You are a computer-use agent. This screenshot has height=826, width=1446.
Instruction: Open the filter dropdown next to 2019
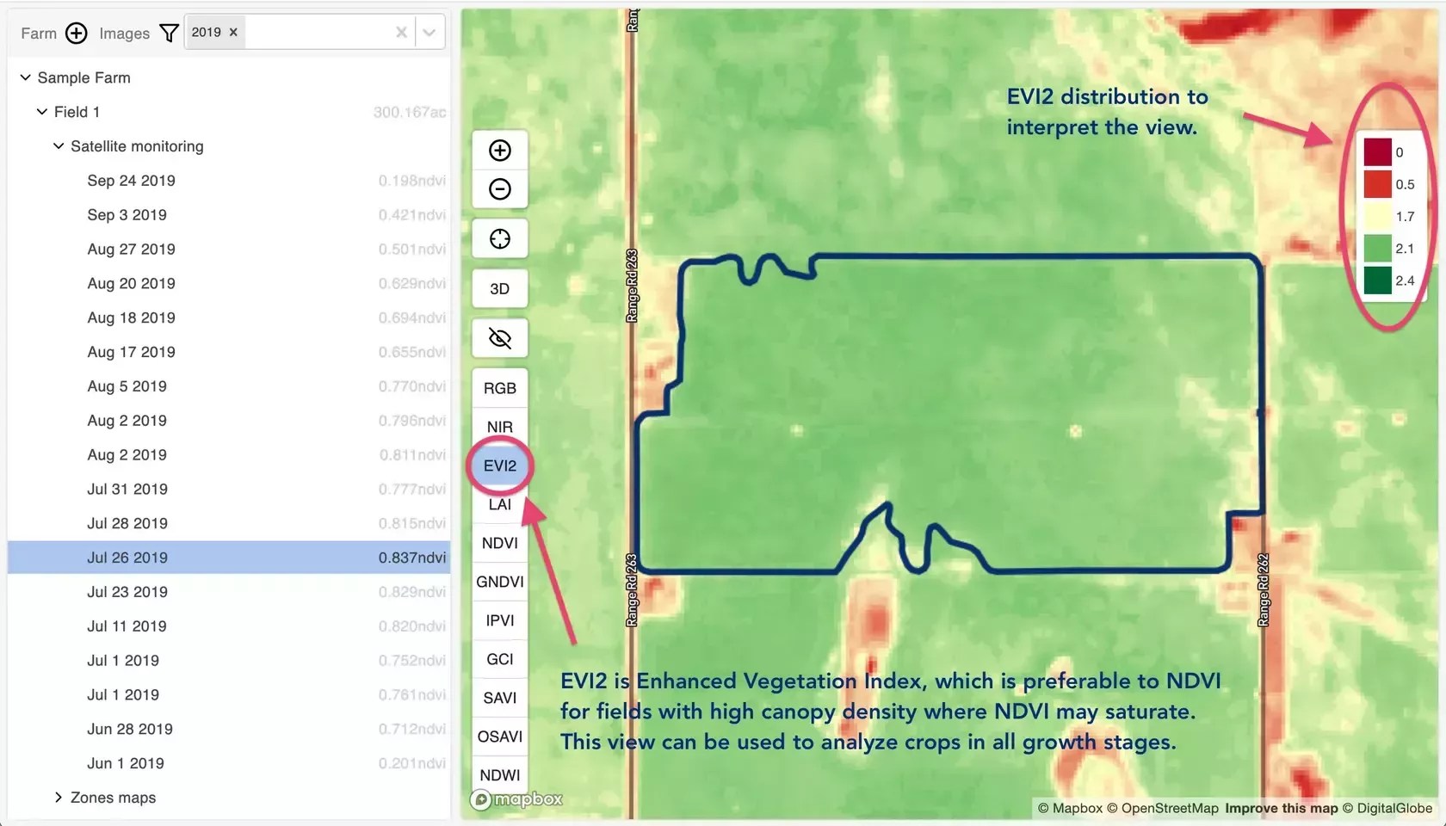coord(429,32)
